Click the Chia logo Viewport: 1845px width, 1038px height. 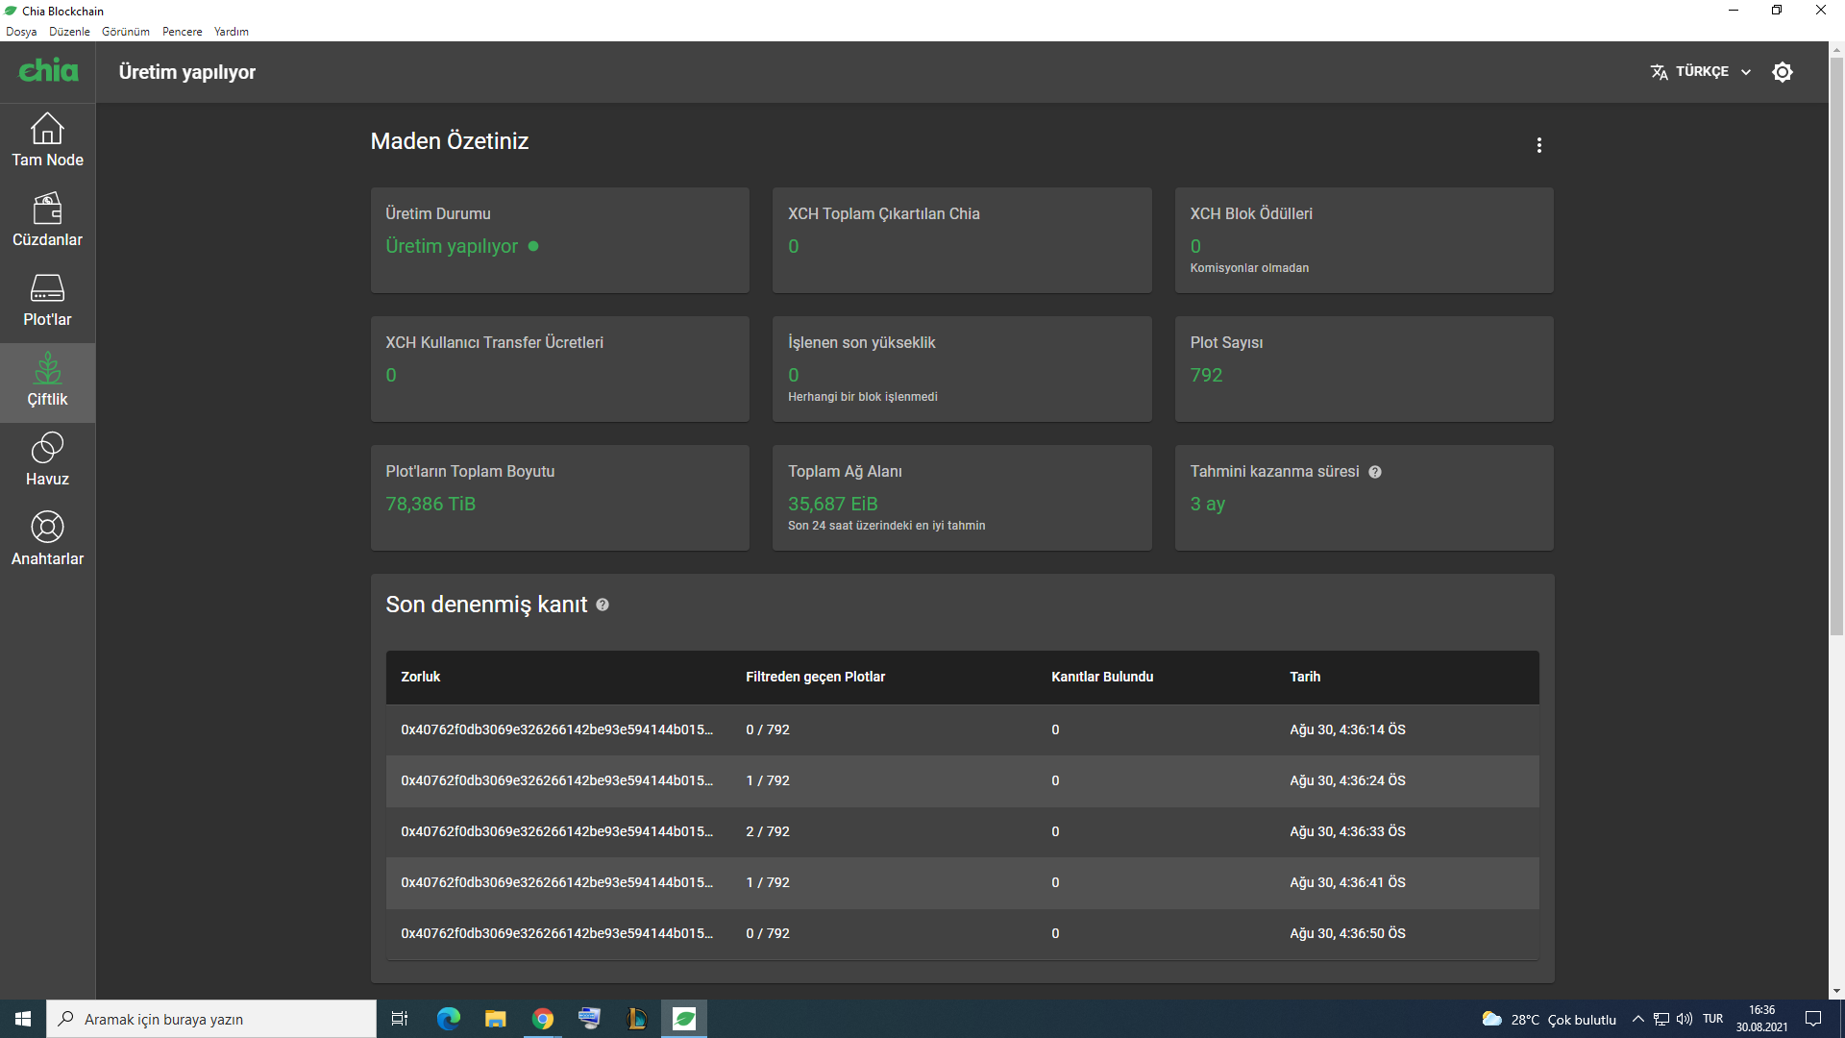pyautogui.click(x=48, y=70)
